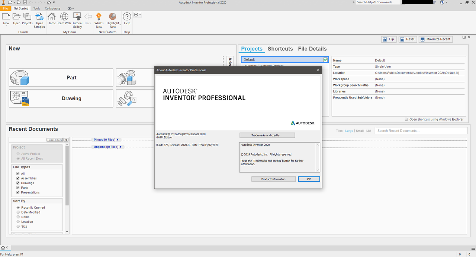
Task: Click the New file icon in the ribbon
Action: pos(6,17)
